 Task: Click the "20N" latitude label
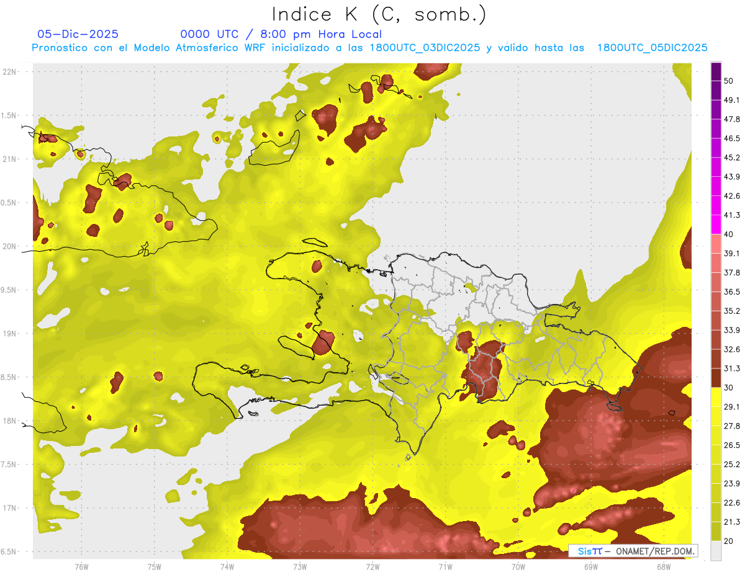pos(10,246)
